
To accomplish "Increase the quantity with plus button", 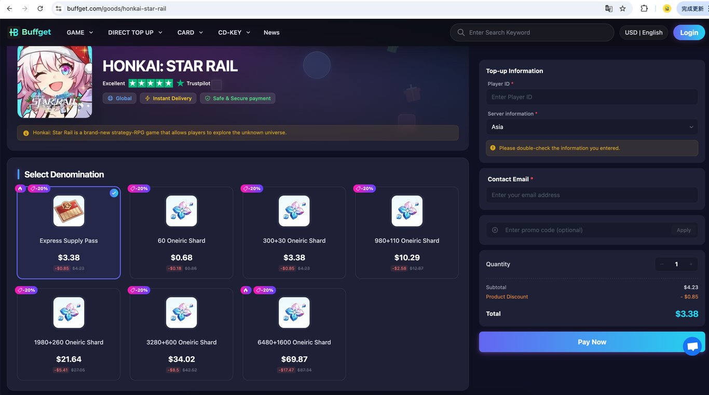I will (x=691, y=264).
